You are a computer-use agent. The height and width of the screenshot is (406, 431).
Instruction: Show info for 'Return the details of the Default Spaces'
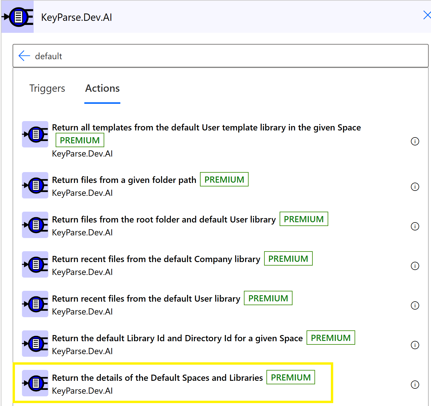415,385
